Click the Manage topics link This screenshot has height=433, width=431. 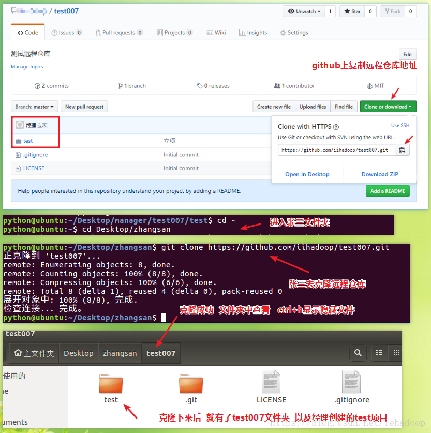pos(27,67)
